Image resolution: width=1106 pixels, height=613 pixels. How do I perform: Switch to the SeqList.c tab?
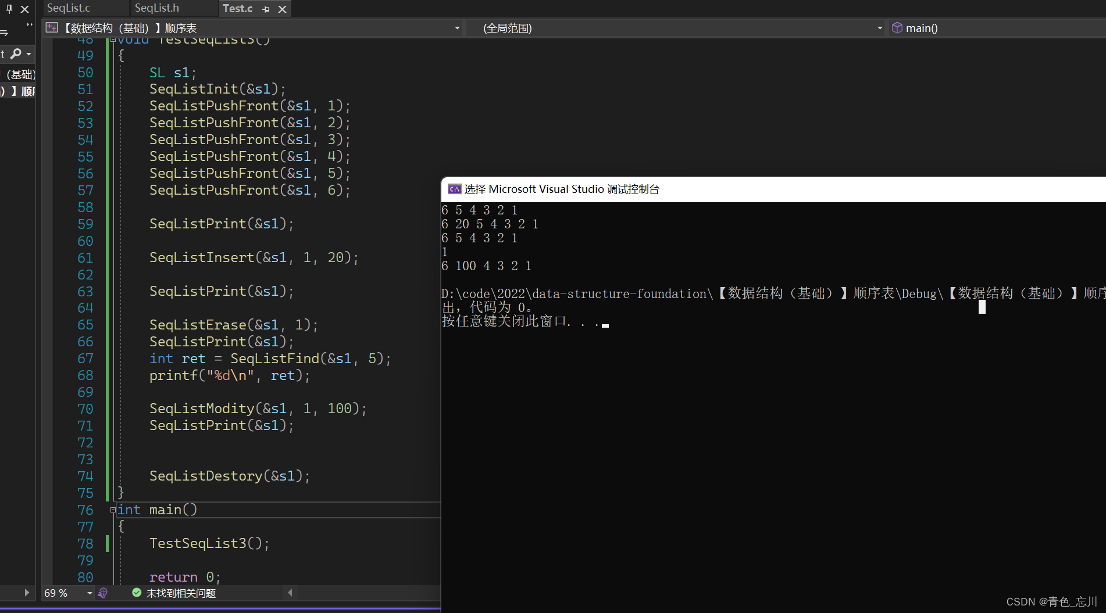pyautogui.click(x=69, y=8)
